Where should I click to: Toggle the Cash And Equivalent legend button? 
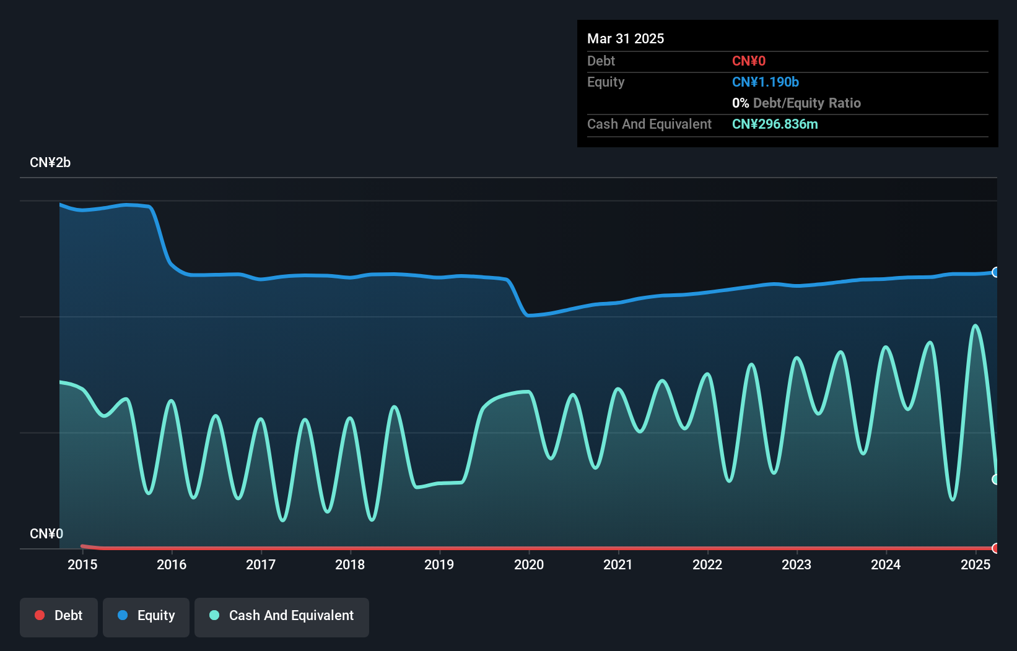coord(282,617)
